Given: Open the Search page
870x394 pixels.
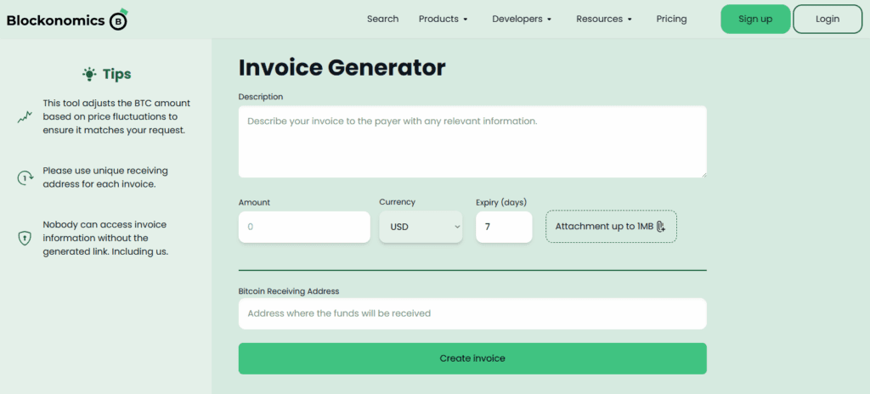Looking at the screenshot, I should (x=382, y=19).
